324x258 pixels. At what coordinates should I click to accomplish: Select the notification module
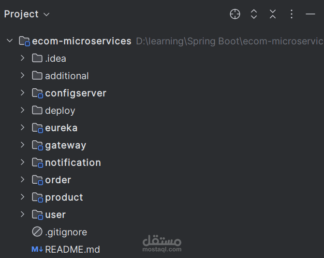(73, 163)
